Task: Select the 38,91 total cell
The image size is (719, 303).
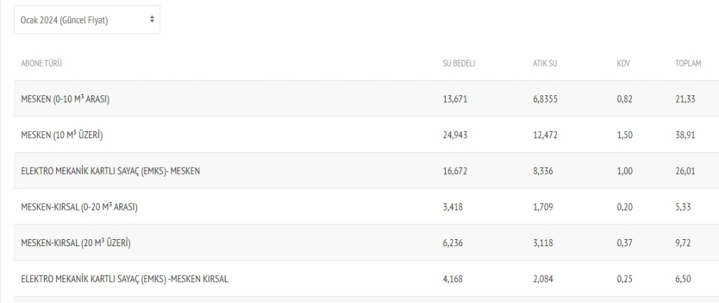Action: point(685,136)
